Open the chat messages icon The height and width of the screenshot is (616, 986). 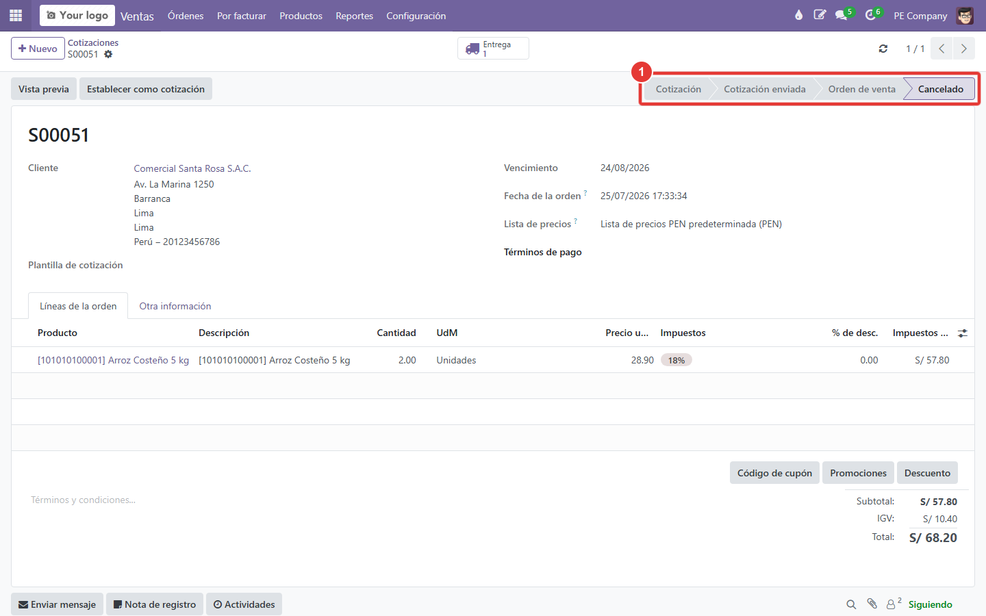point(842,15)
